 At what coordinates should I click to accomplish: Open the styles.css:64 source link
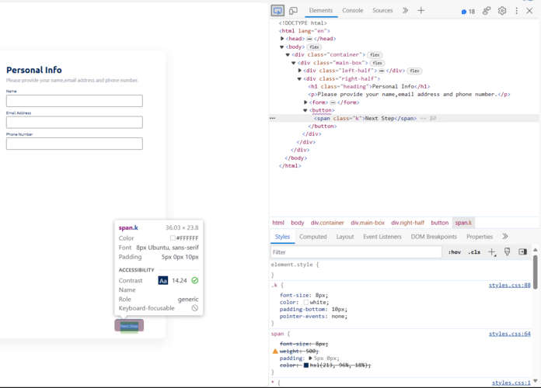click(510, 334)
